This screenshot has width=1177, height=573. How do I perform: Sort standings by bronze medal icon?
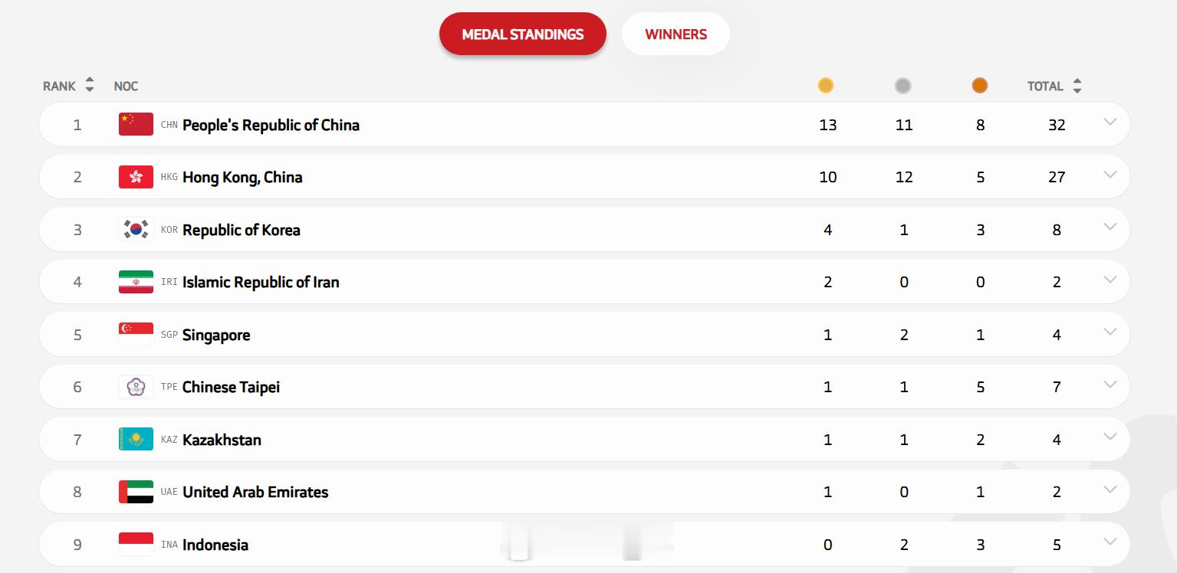point(980,86)
